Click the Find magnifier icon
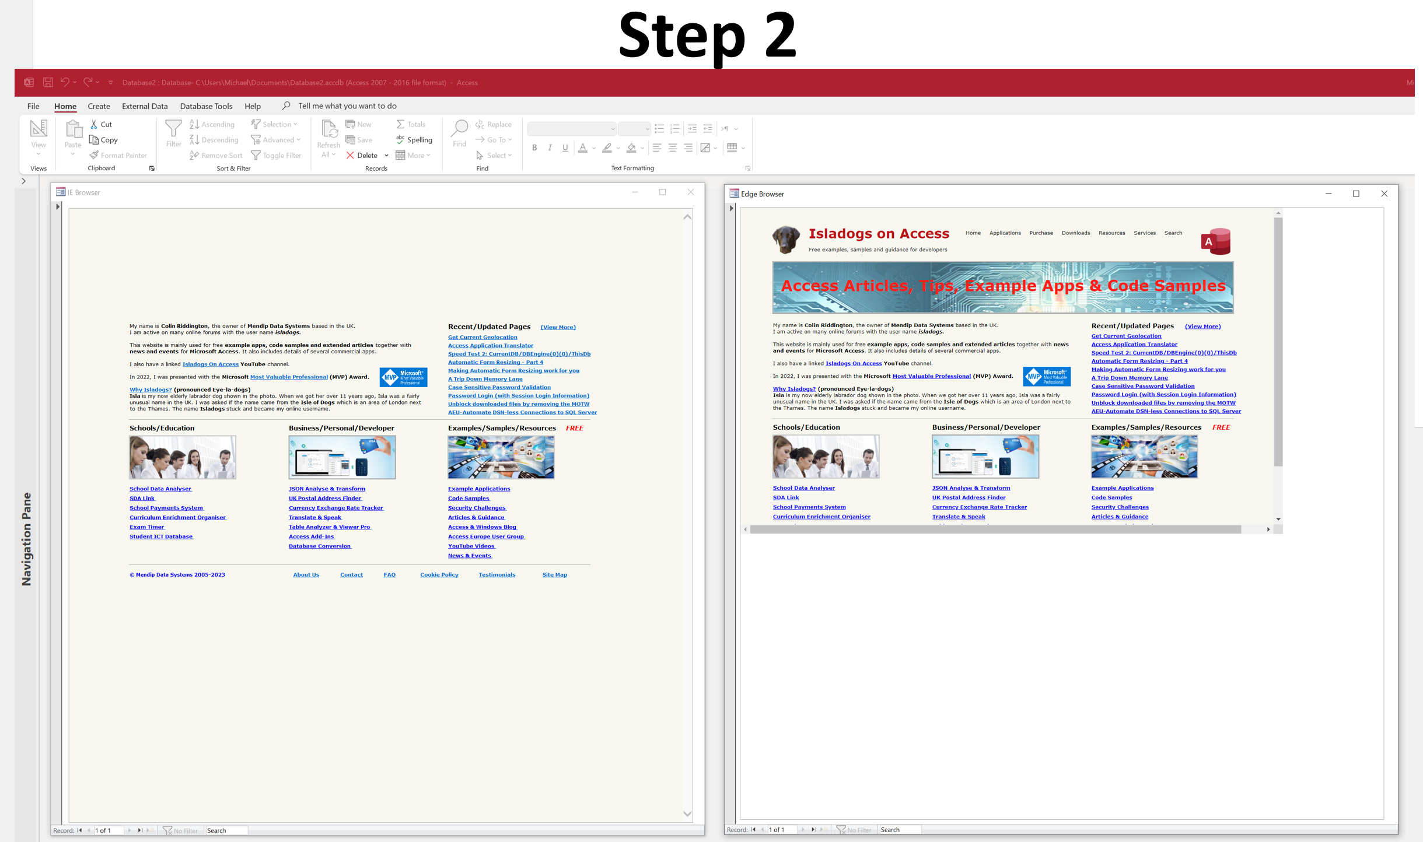 tap(459, 128)
